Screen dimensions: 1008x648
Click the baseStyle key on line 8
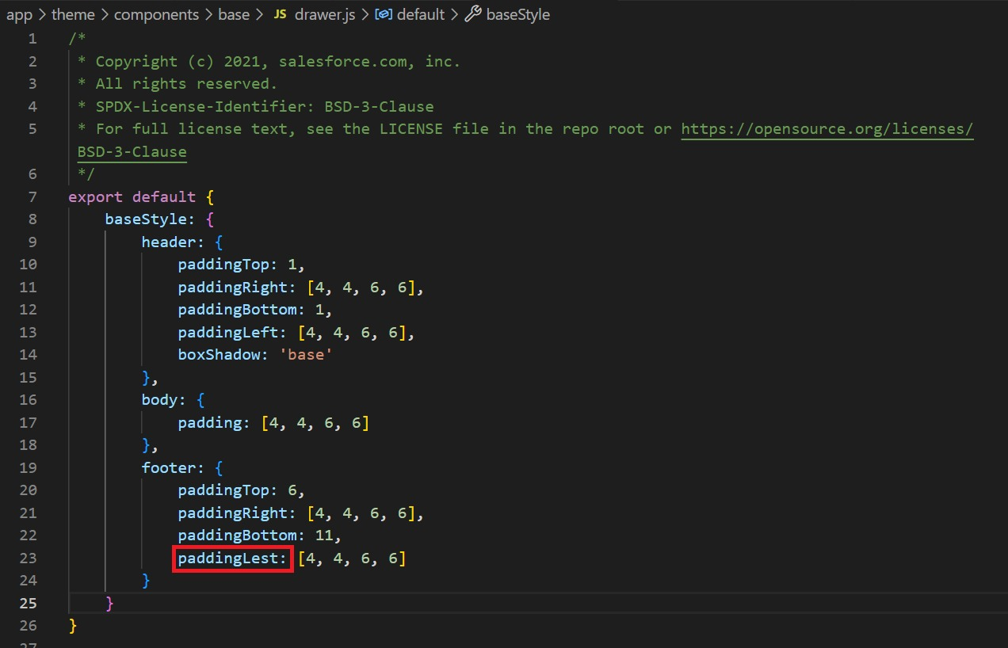click(x=146, y=219)
